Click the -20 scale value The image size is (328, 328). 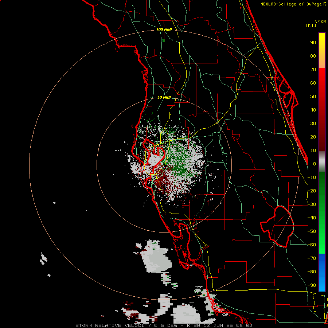coord(312,191)
